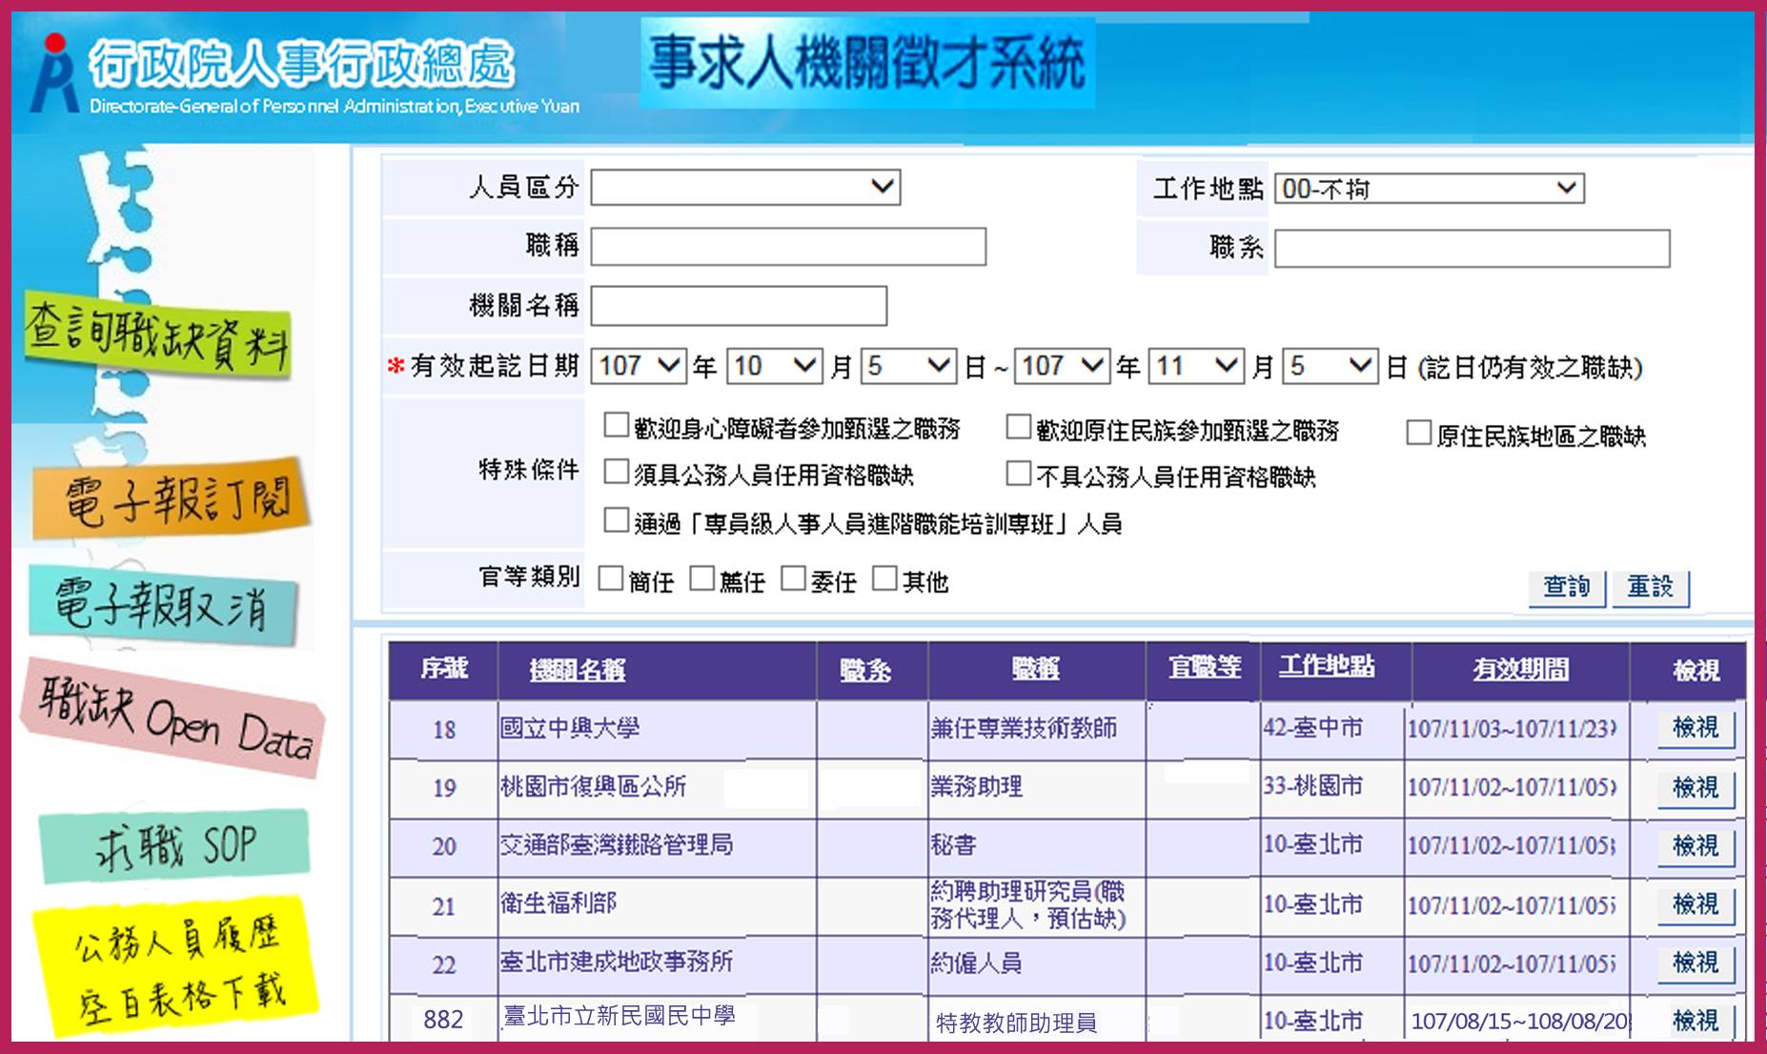Open 職缺 Open Data sidebar note

(173, 718)
